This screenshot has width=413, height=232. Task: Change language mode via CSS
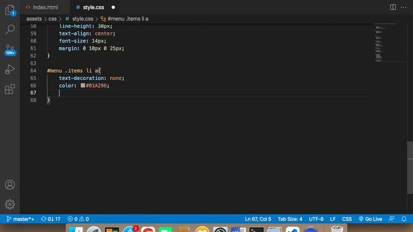tap(347, 219)
